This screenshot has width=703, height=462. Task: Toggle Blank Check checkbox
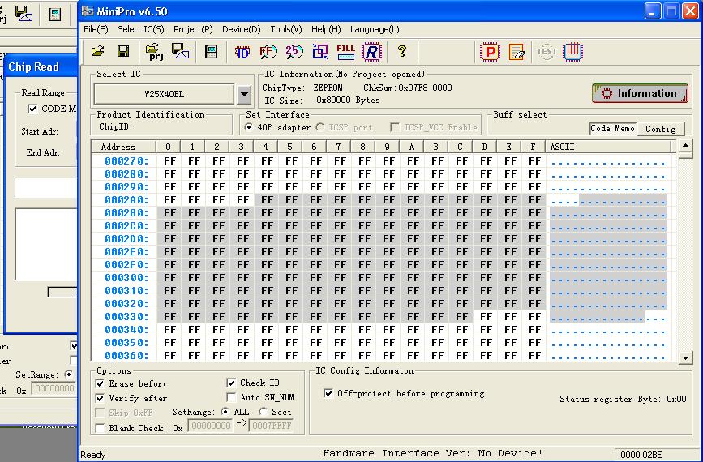[100, 428]
